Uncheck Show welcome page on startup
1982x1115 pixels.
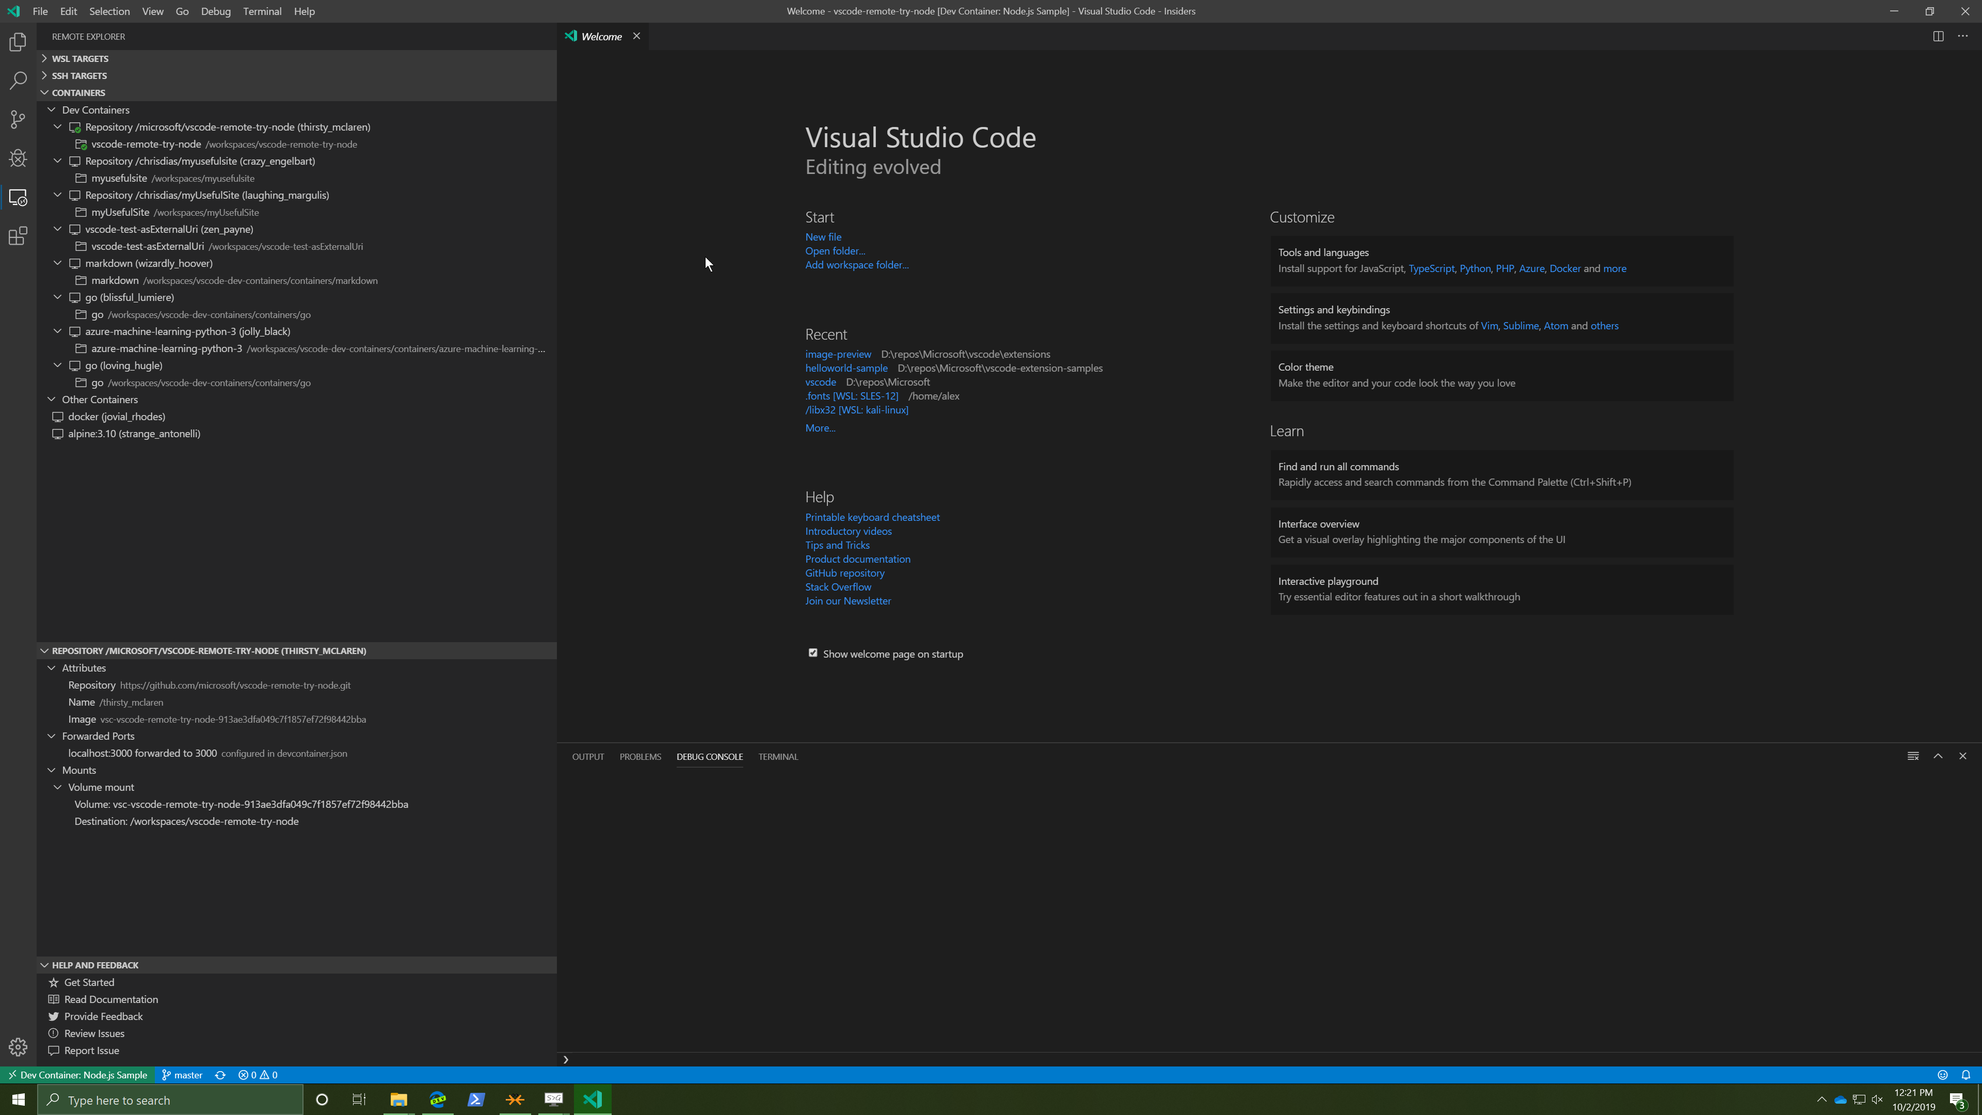[x=812, y=654]
